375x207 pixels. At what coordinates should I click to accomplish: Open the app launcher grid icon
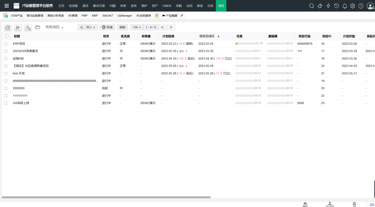coord(7,6)
